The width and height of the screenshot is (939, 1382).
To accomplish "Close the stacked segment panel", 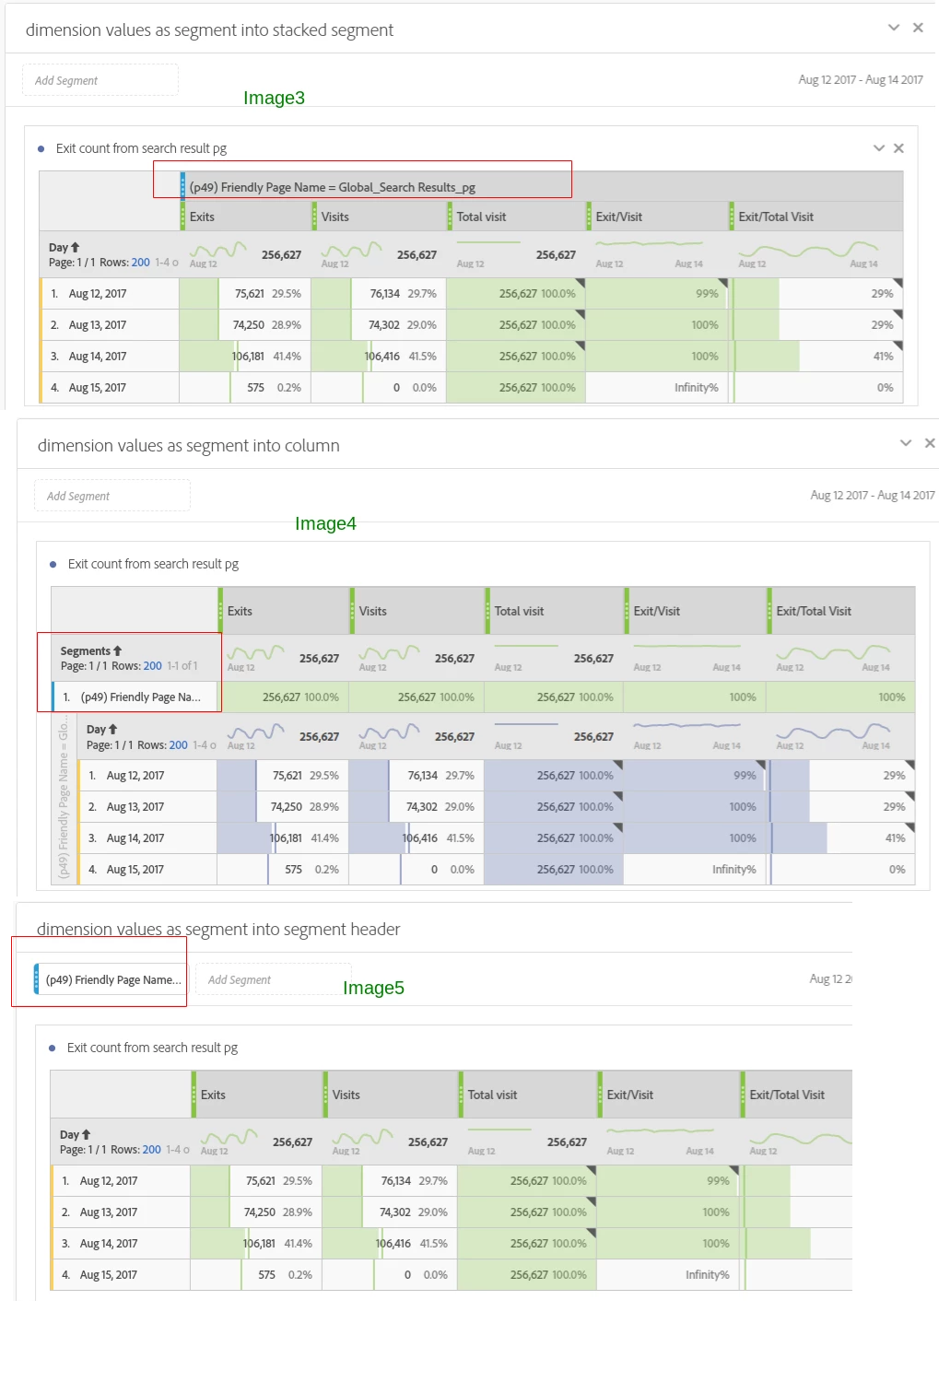I will pyautogui.click(x=918, y=28).
